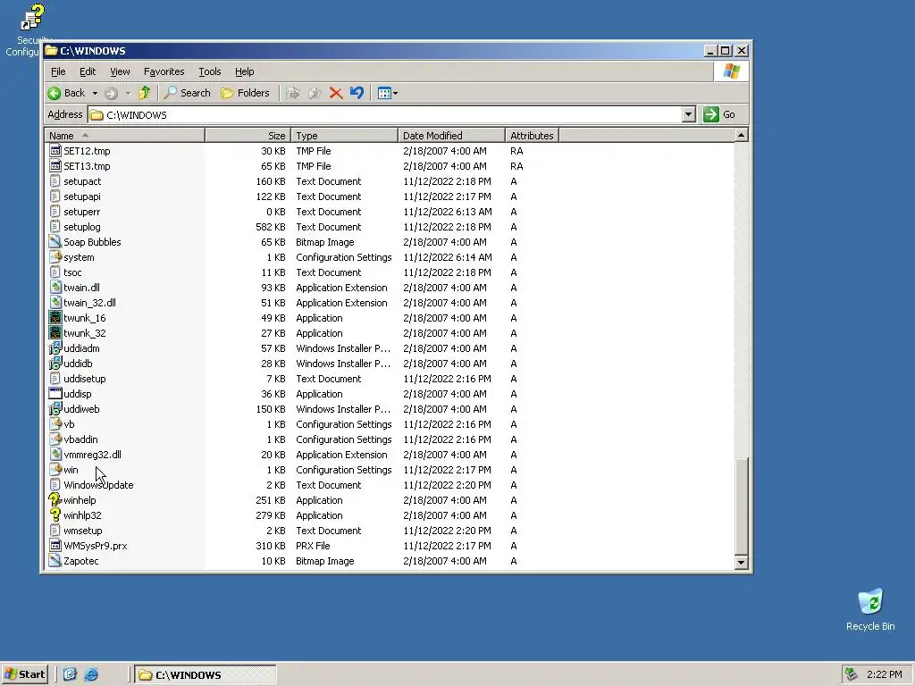This screenshot has height=686, width=915.
Task: Select the uddidb installer package icon
Action: pos(55,363)
